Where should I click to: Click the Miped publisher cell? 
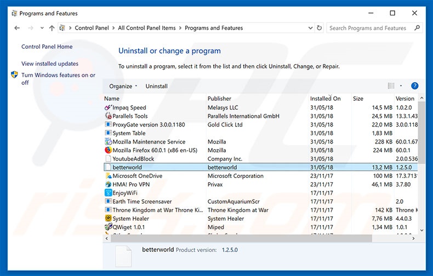pos(216,227)
